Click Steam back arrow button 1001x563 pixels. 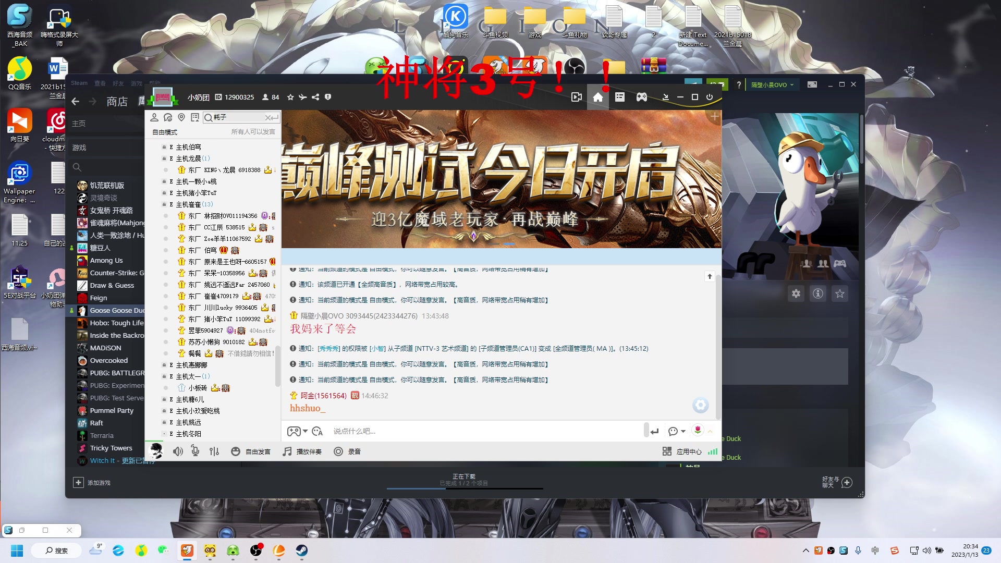click(76, 102)
